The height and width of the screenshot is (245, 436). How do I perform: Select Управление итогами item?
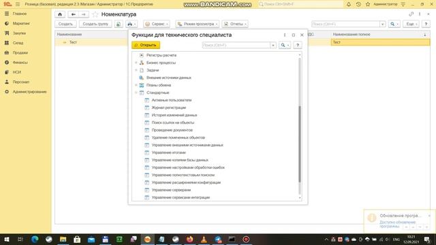pos(168,152)
